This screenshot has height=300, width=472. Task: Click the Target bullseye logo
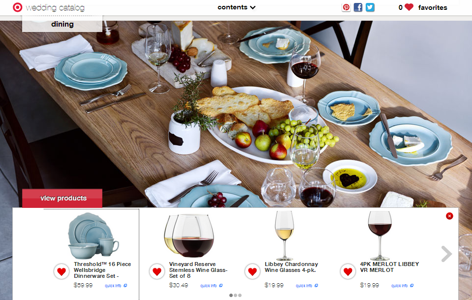click(x=17, y=7)
